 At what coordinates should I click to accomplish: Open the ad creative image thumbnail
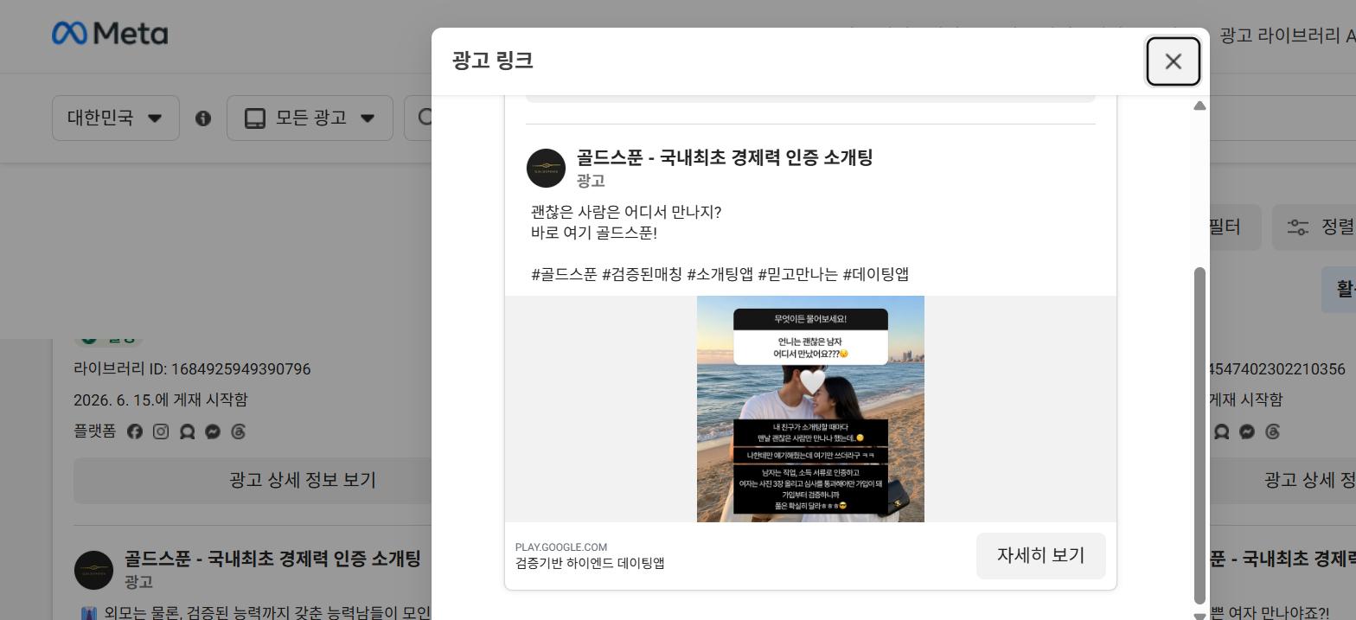pyautogui.click(x=810, y=409)
